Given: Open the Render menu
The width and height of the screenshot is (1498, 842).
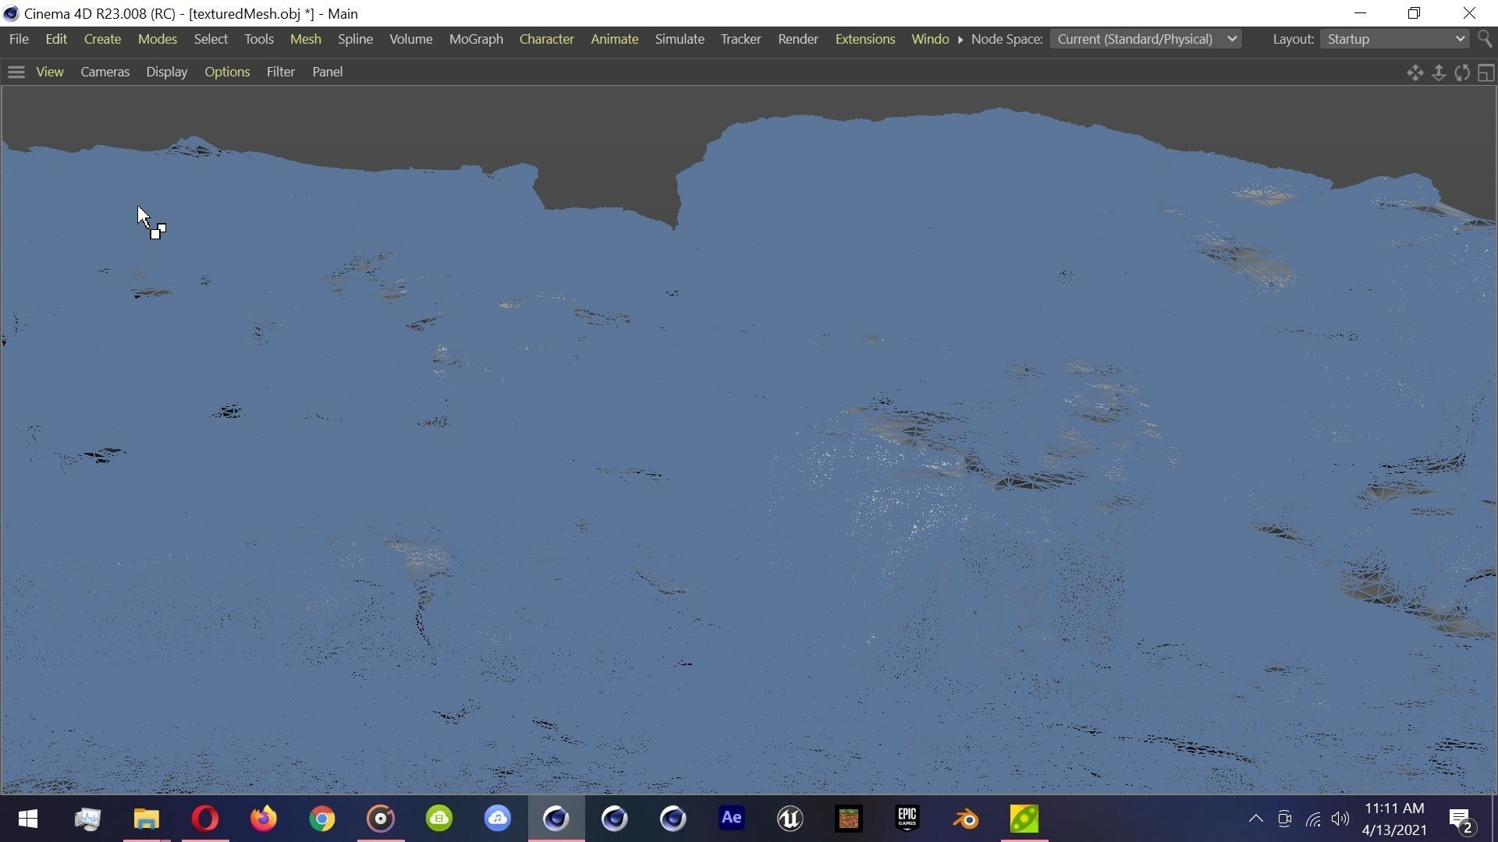Looking at the screenshot, I should tap(797, 39).
